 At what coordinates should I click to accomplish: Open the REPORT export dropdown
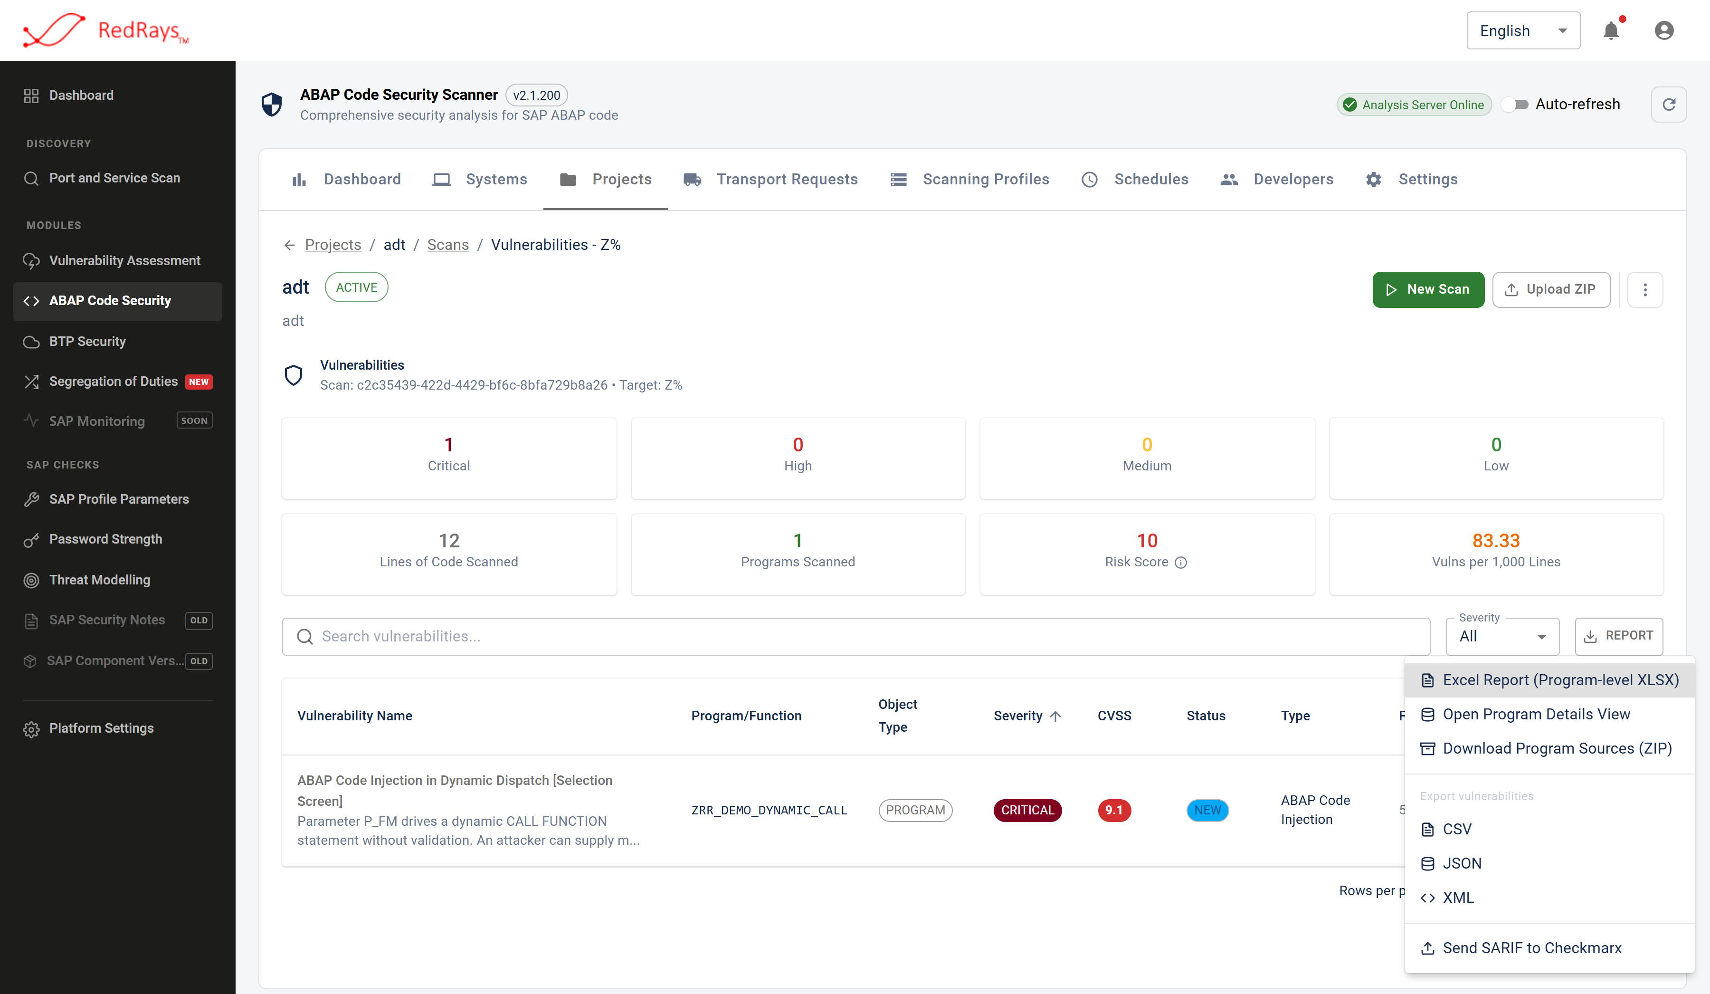1618,636
